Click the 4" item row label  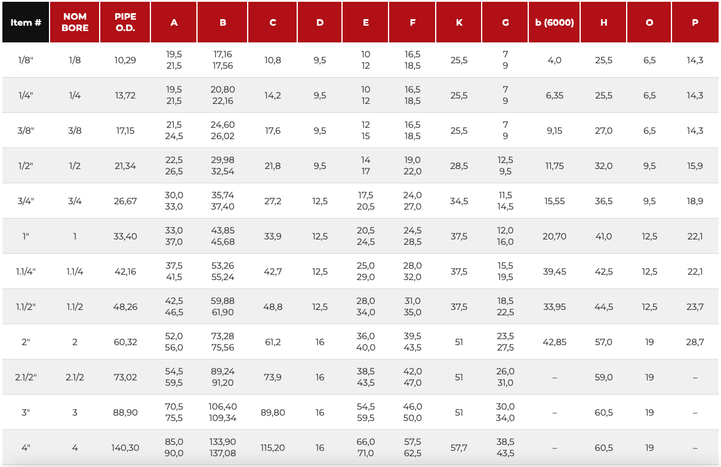click(x=26, y=447)
